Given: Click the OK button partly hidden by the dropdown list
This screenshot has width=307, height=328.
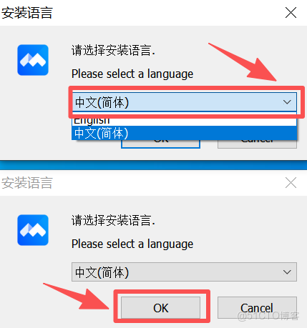Looking at the screenshot, I should (160, 144).
